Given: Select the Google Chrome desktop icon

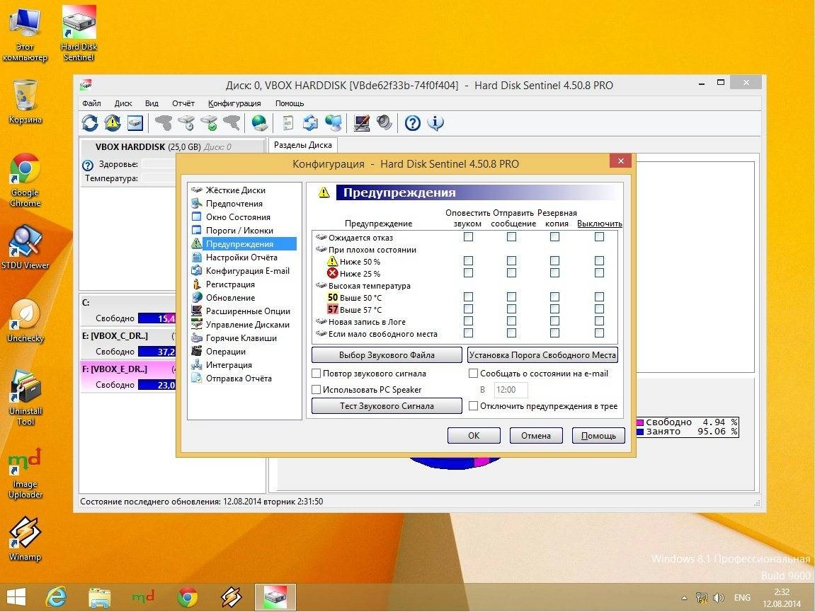Looking at the screenshot, I should pyautogui.click(x=25, y=180).
